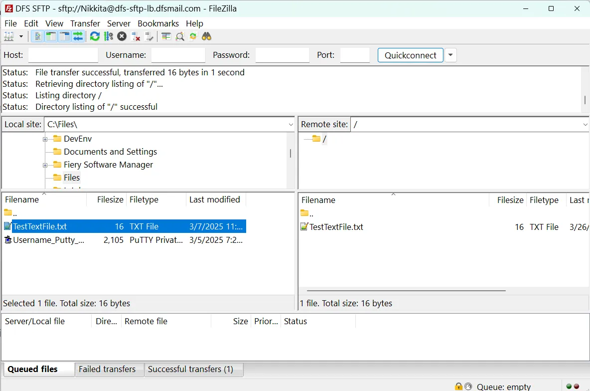Click the Host input field

[63, 55]
